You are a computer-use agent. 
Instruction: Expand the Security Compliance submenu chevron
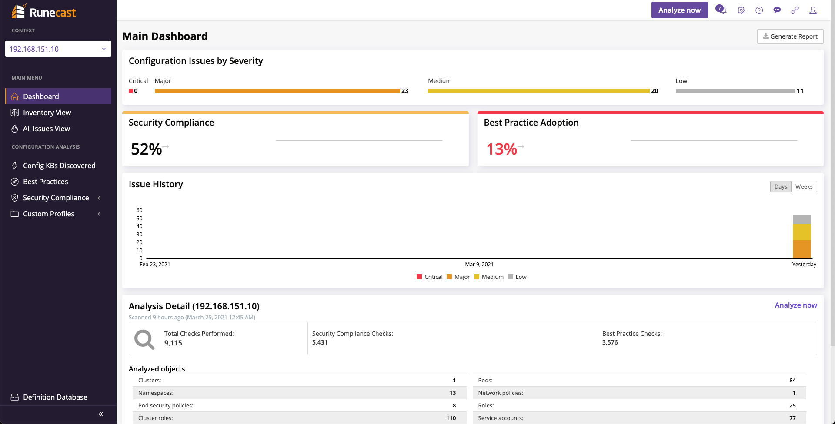[99, 198]
